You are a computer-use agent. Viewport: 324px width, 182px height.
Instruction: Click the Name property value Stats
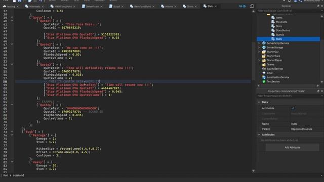coord(294,124)
